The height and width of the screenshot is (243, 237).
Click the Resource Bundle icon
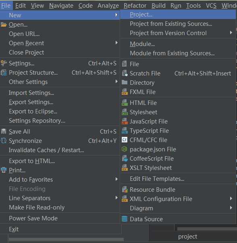[125, 189]
